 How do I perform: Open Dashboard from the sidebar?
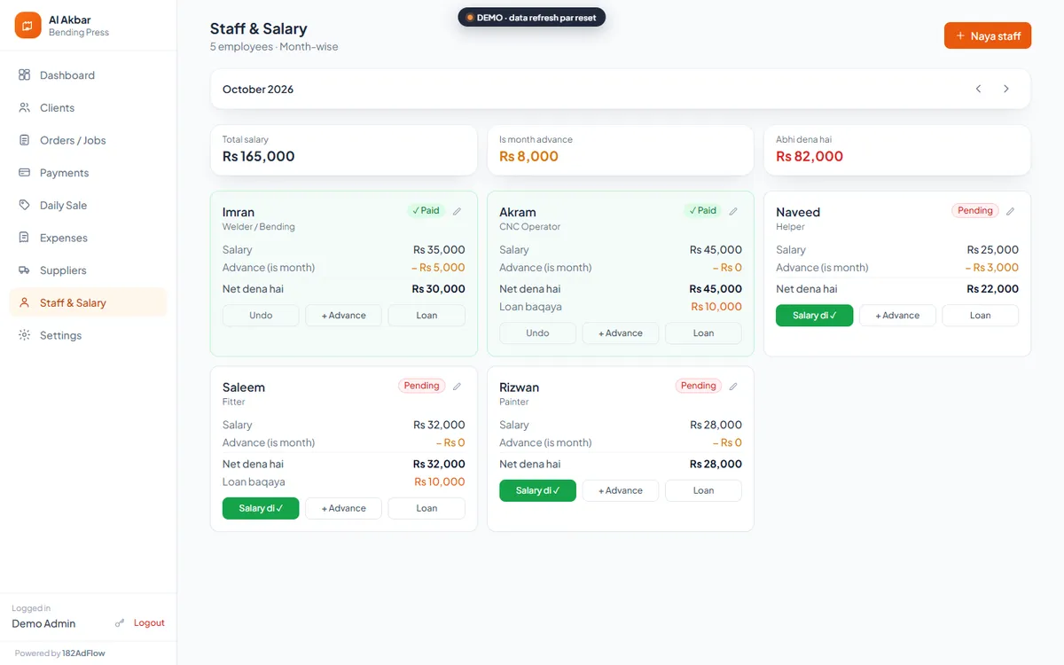click(x=88, y=75)
